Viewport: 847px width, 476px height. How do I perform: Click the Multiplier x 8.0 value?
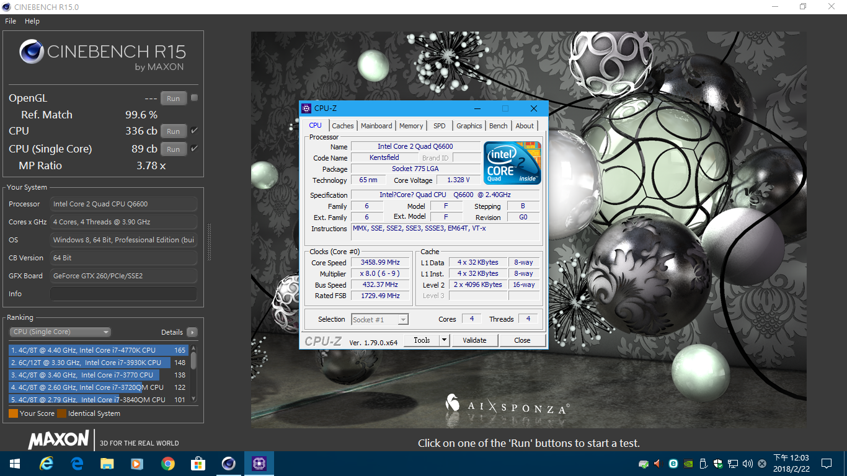[380, 274]
